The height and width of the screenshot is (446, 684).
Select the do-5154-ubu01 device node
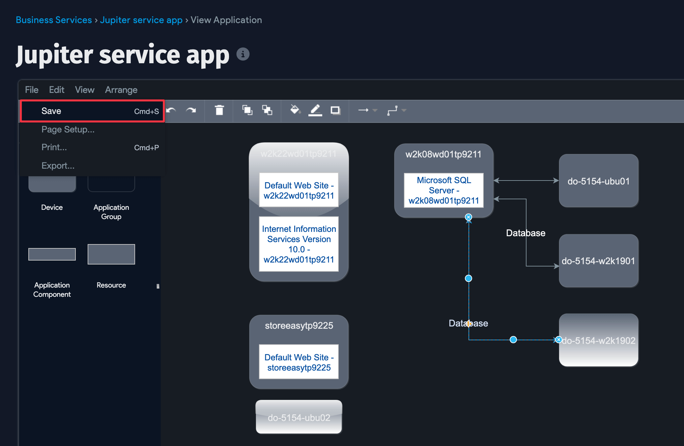[598, 181]
